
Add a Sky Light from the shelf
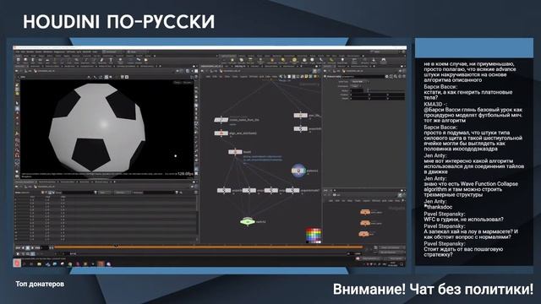[304, 61]
